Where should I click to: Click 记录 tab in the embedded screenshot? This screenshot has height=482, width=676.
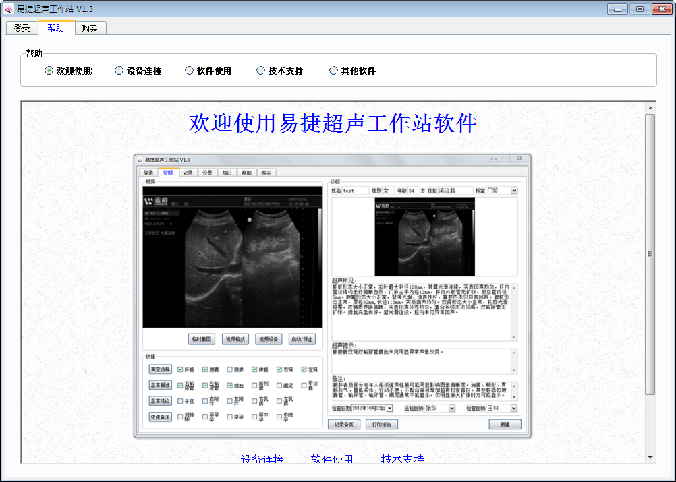click(188, 173)
